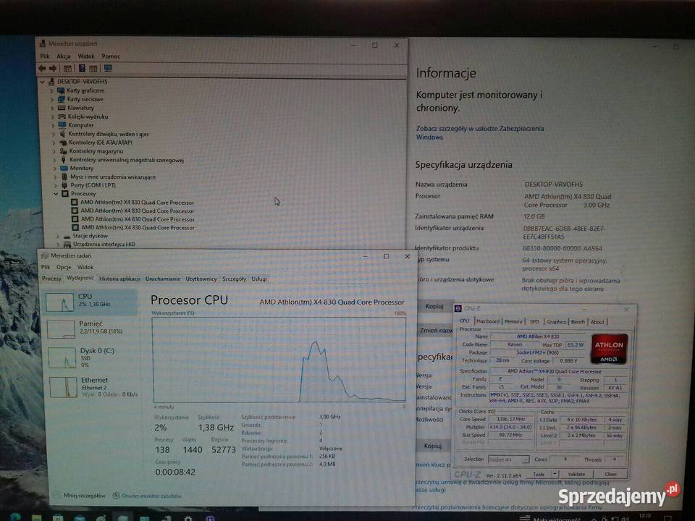Switch to Usługi tab
Image resolution: width=695 pixels, height=521 pixels.
(x=259, y=279)
